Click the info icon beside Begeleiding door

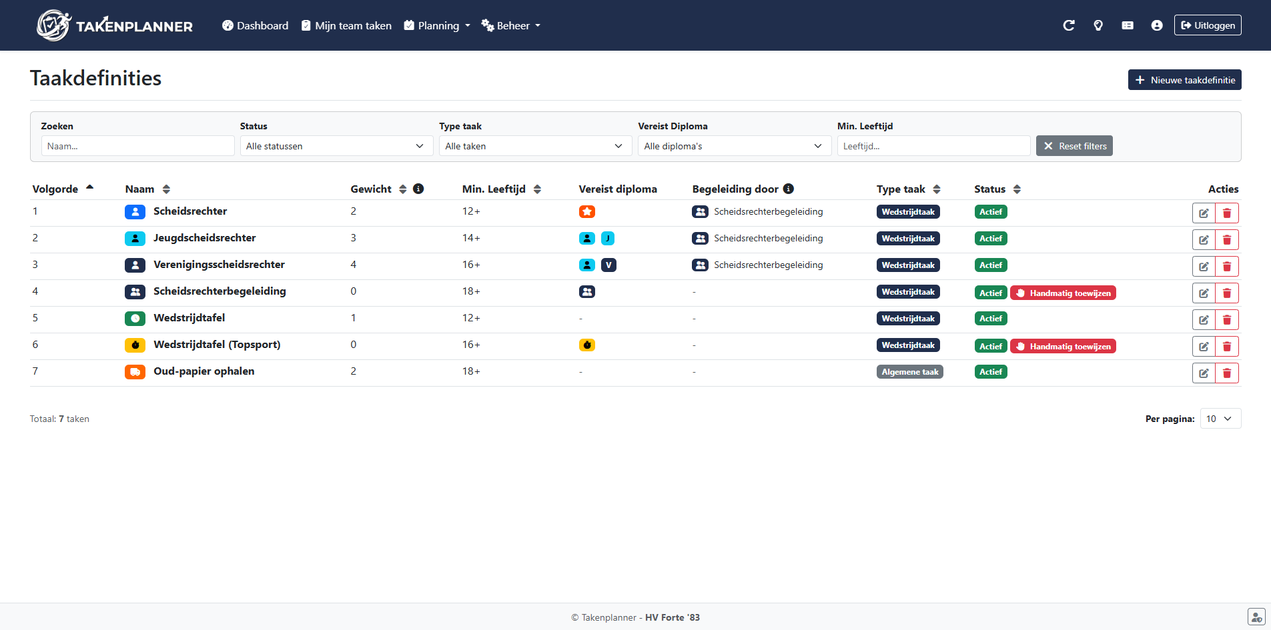coord(788,189)
